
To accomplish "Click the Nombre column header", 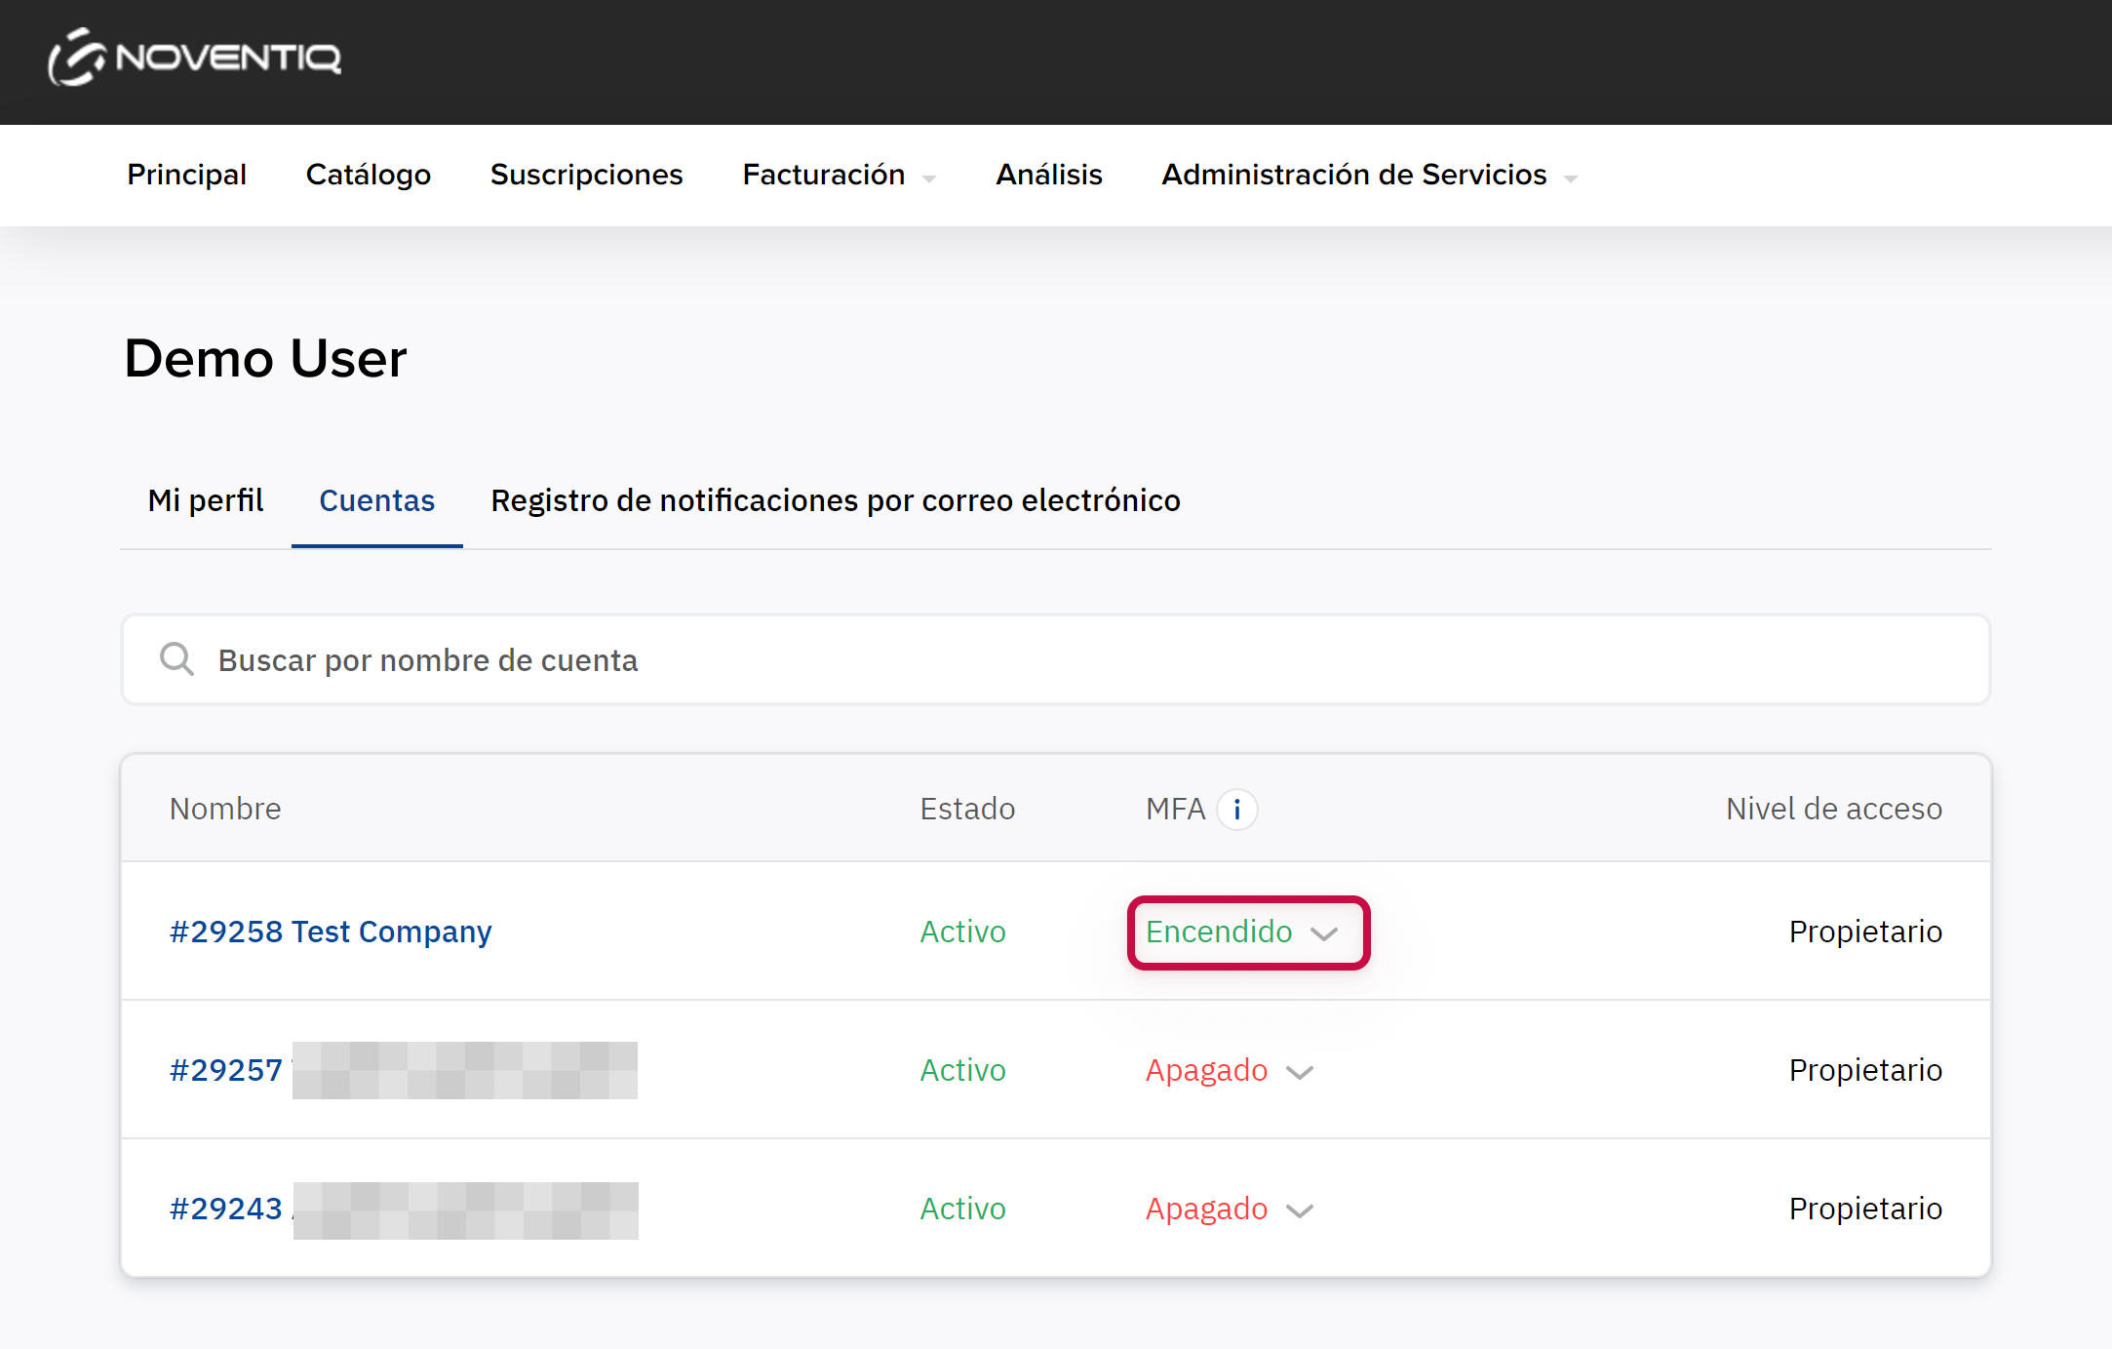I will pos(225,810).
